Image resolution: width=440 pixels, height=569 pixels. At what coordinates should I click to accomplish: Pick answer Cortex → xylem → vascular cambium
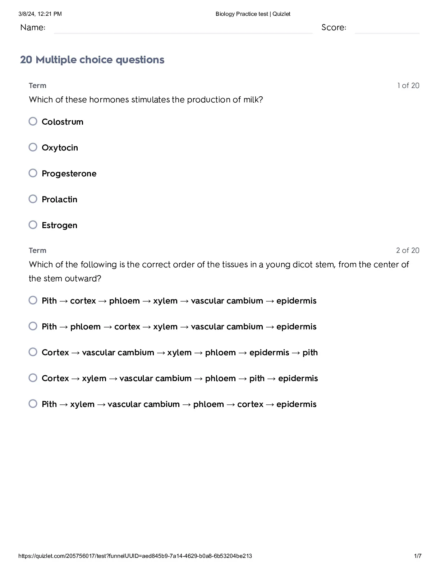[33, 378]
